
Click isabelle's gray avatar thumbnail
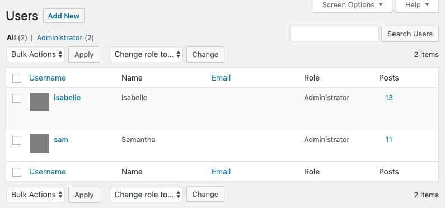39,102
